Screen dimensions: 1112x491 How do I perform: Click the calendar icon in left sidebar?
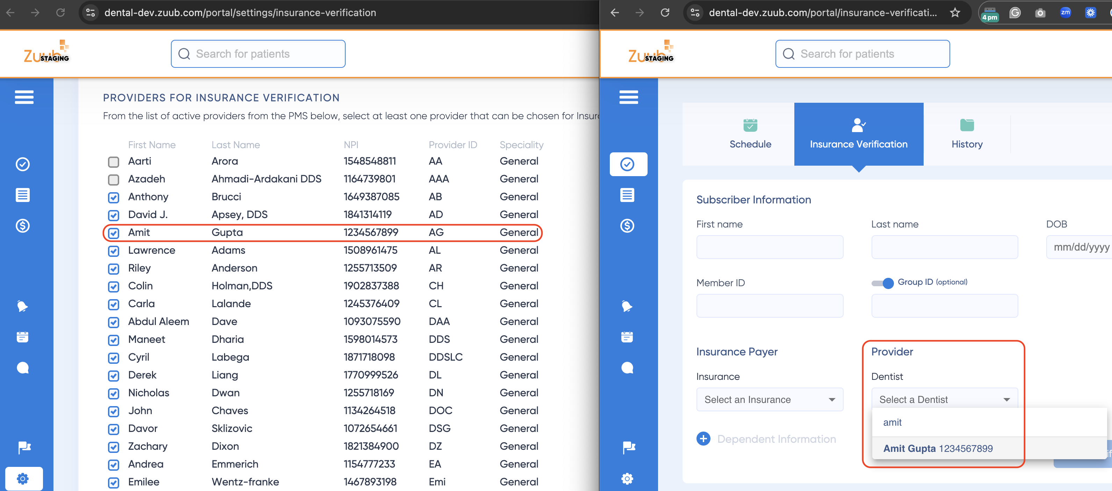pos(22,337)
